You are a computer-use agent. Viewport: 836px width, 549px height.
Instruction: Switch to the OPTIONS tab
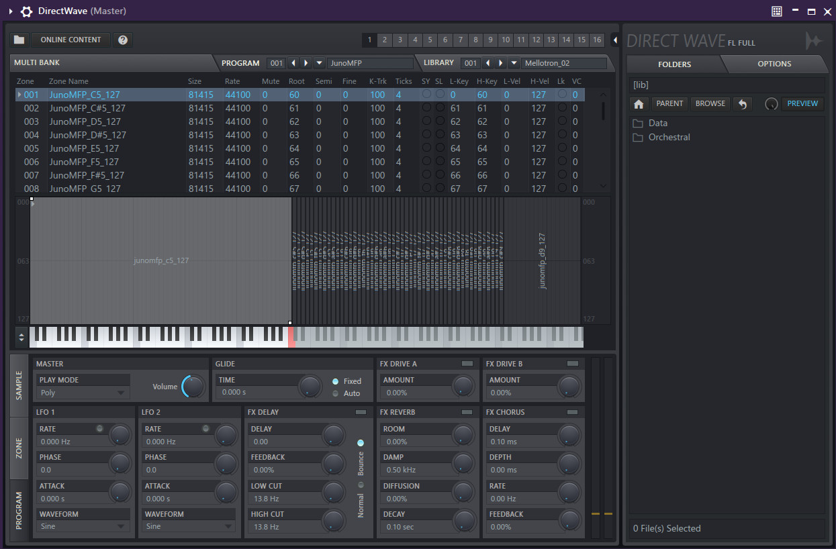tap(776, 64)
